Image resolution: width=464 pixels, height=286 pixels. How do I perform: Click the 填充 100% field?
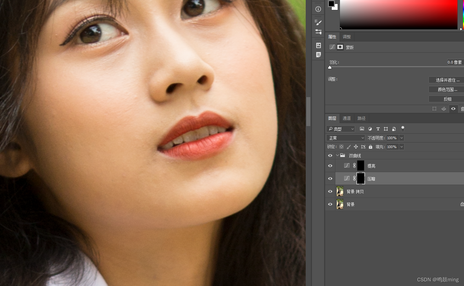tap(392, 147)
